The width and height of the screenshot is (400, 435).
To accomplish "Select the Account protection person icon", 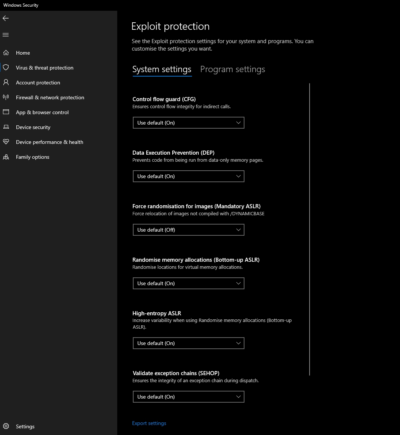I will click(x=6, y=83).
